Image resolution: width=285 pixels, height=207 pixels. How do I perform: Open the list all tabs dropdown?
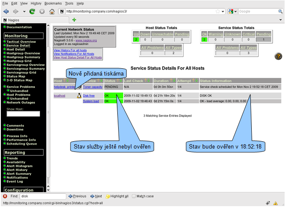coord(280,20)
